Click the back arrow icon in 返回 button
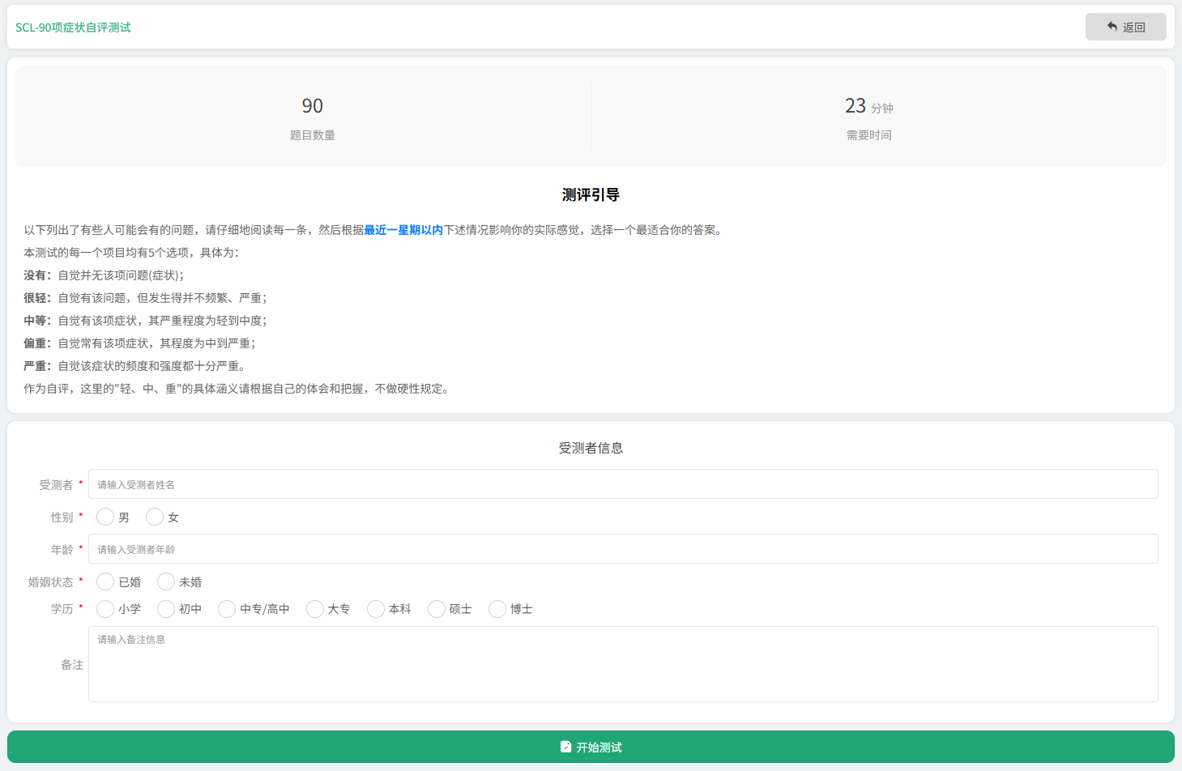 pos(1112,27)
